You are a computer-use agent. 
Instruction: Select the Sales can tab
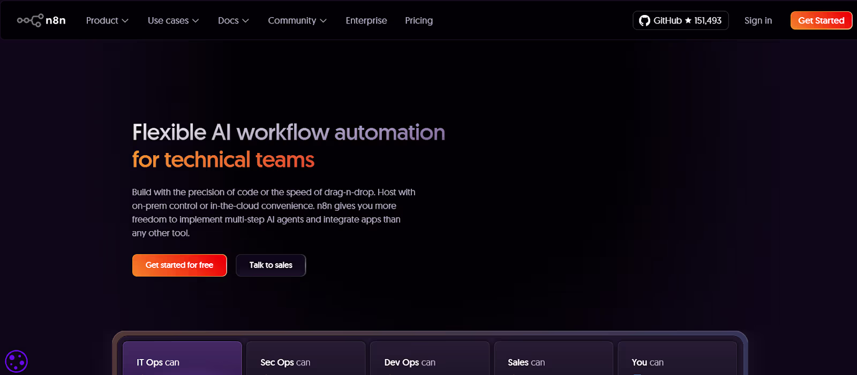pos(553,358)
